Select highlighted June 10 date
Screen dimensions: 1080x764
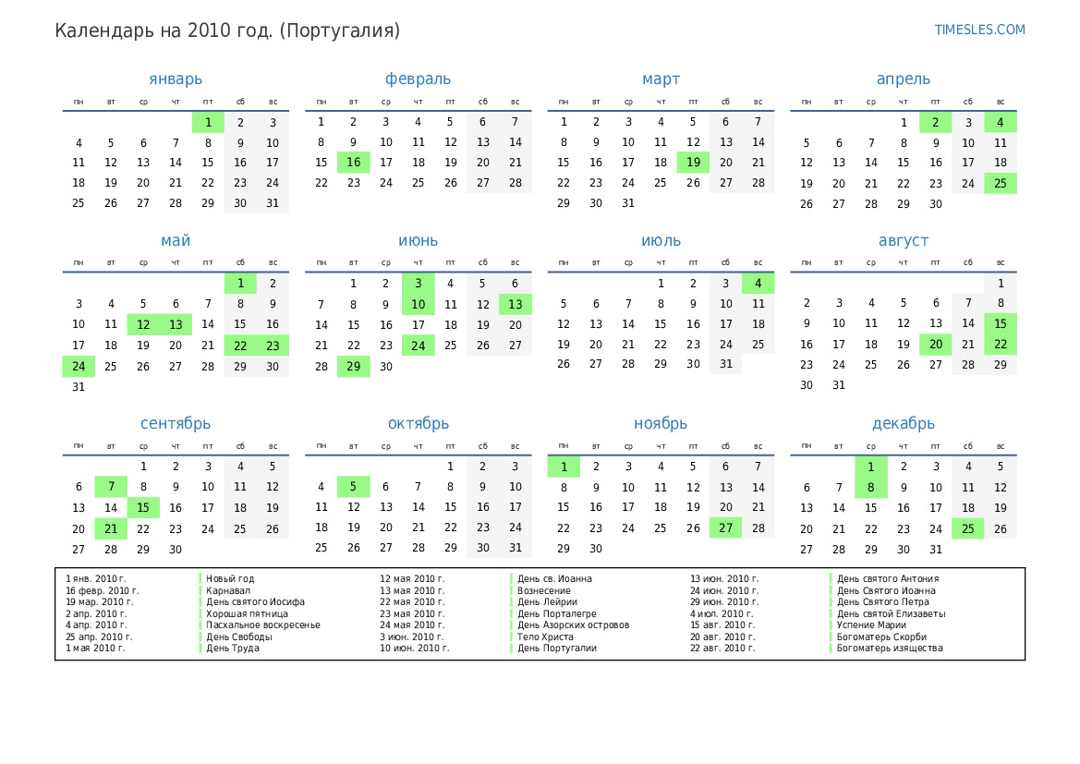419,304
